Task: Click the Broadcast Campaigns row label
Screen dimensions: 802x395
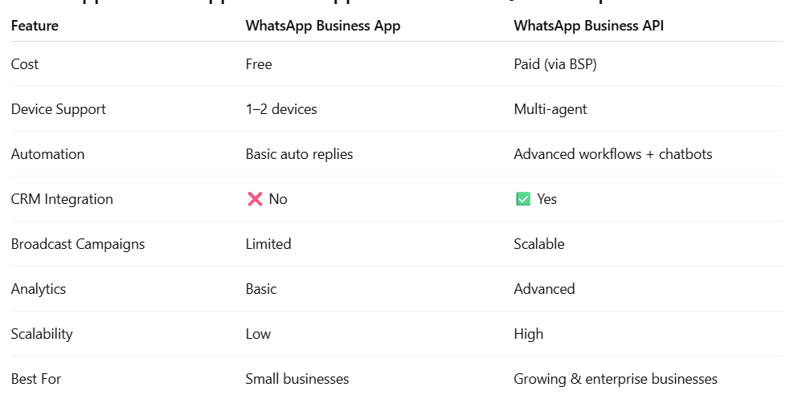Action: [78, 244]
